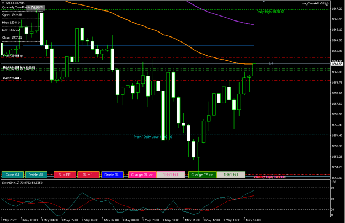Click the High: 1834.14 pivot text
This screenshot has width=345, height=223.
coord(11,23)
